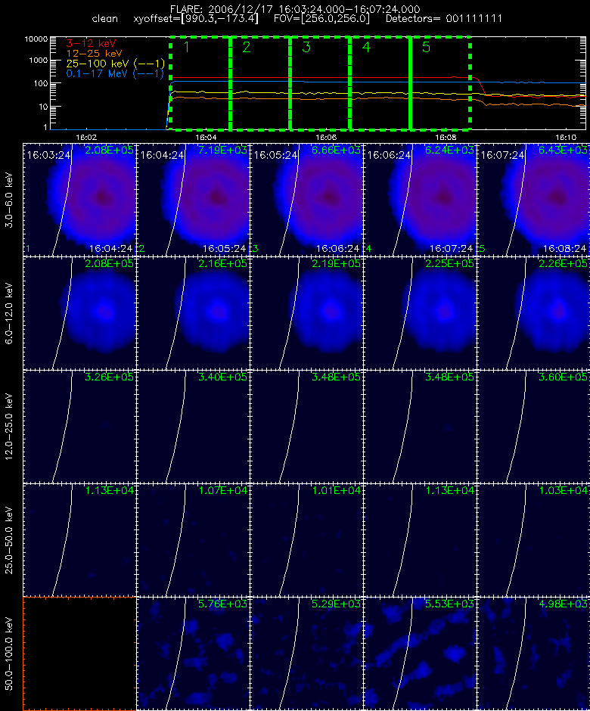Click the 6.0-12.0 keV row label
This screenshot has height=711, width=590.
point(9,313)
